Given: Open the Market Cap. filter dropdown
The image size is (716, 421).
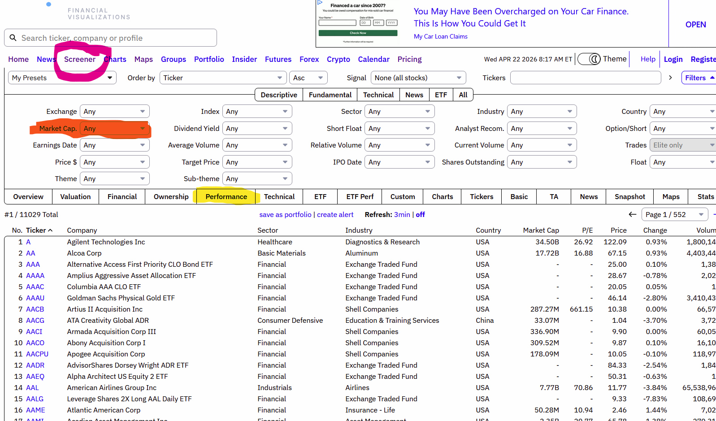Looking at the screenshot, I should point(114,129).
